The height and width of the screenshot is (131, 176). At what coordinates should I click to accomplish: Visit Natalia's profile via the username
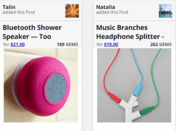pyautogui.click(x=104, y=7)
